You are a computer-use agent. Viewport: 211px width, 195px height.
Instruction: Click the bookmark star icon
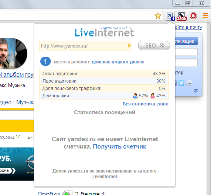pyautogui.click(x=158, y=16)
